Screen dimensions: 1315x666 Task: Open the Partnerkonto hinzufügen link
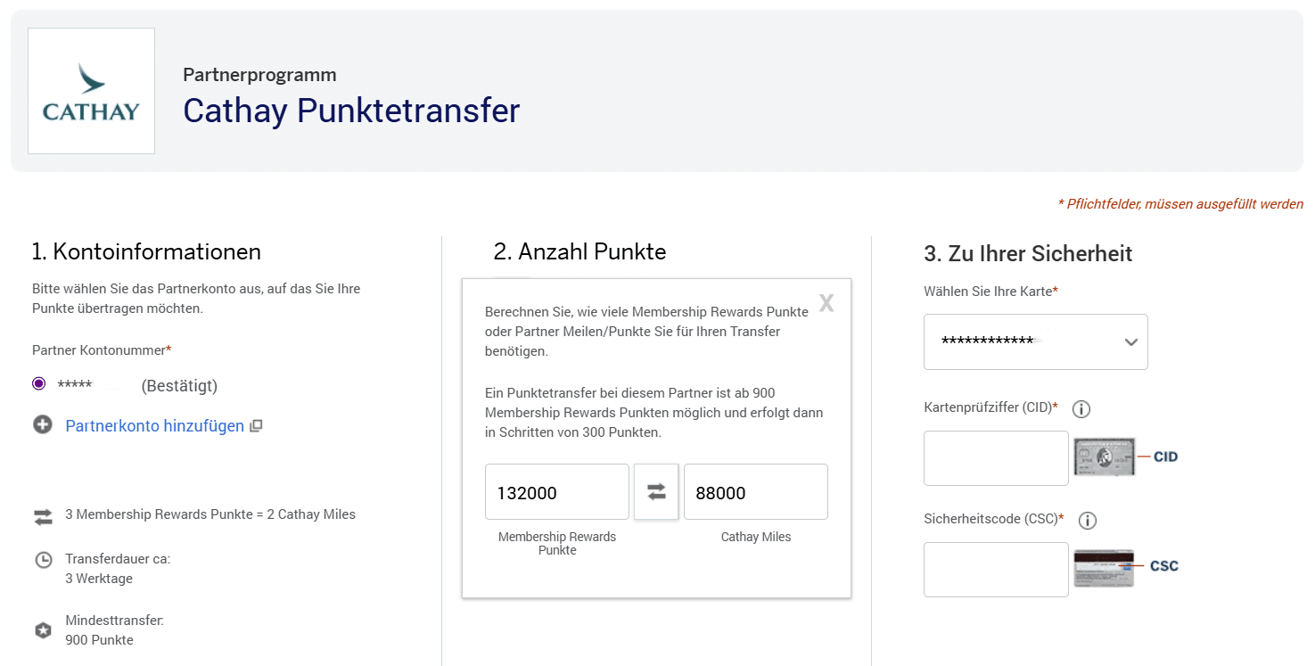click(x=154, y=426)
